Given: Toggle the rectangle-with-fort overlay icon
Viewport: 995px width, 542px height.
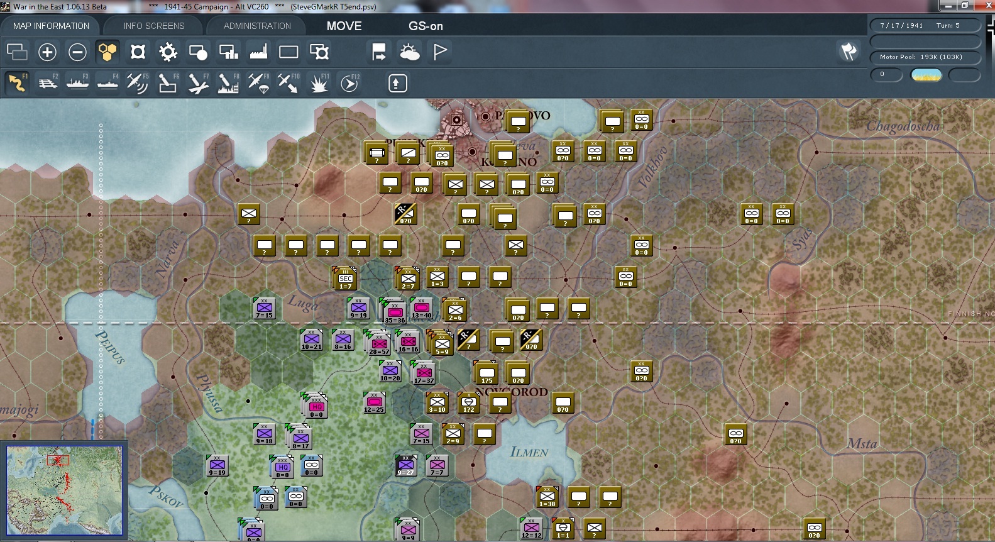Looking at the screenshot, I should click(x=319, y=52).
